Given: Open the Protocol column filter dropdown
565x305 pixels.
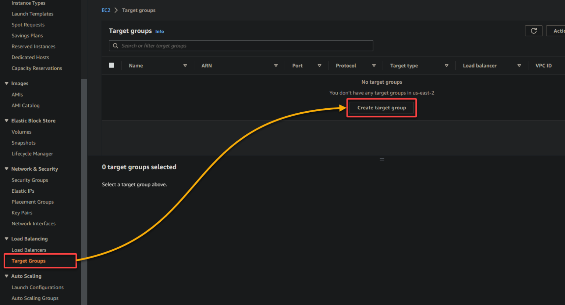Looking at the screenshot, I should point(374,65).
